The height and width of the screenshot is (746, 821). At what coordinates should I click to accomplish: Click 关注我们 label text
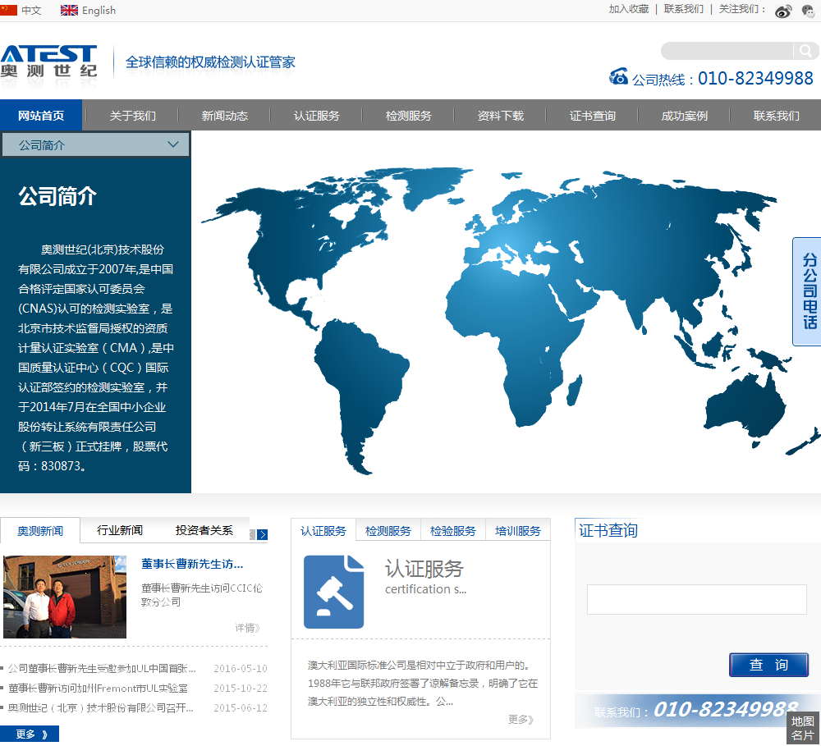pyautogui.click(x=742, y=9)
